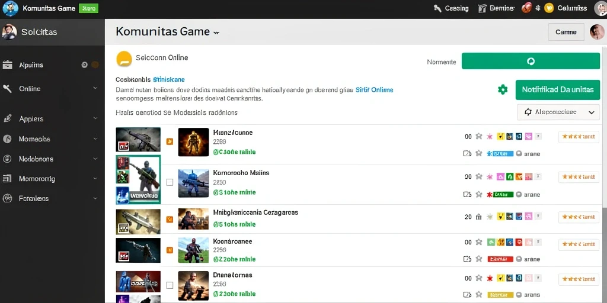Open the Komorooho Malins game thumbnail
This screenshot has height=303, width=607.
pyautogui.click(x=194, y=183)
